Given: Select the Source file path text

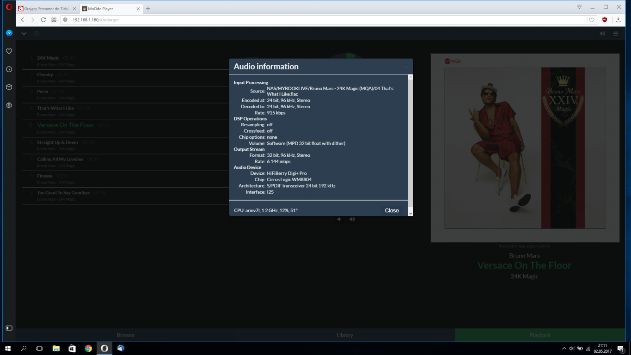Looking at the screenshot, I should pos(330,91).
